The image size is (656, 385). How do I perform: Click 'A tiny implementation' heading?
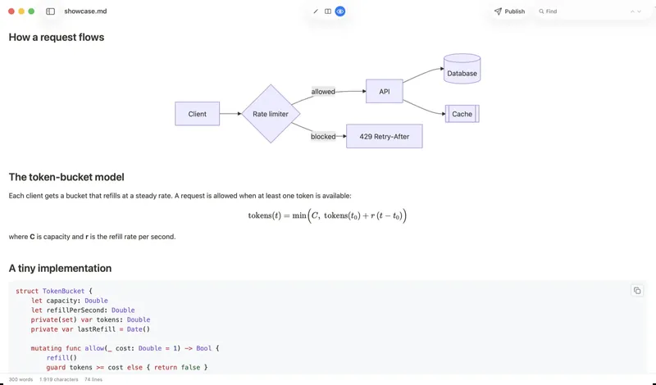coord(60,268)
